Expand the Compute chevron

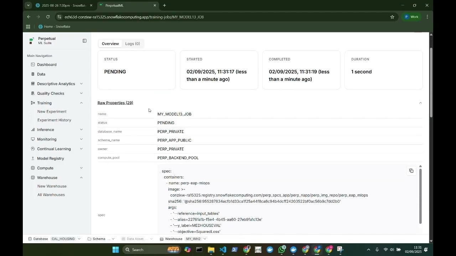coord(81,168)
